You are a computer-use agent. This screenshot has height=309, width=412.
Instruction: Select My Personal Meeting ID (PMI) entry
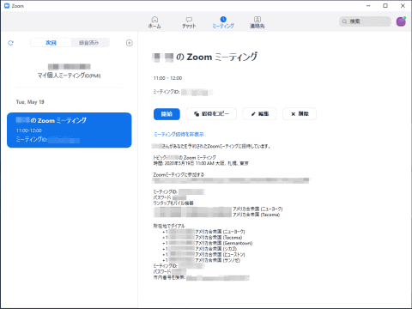point(69,71)
